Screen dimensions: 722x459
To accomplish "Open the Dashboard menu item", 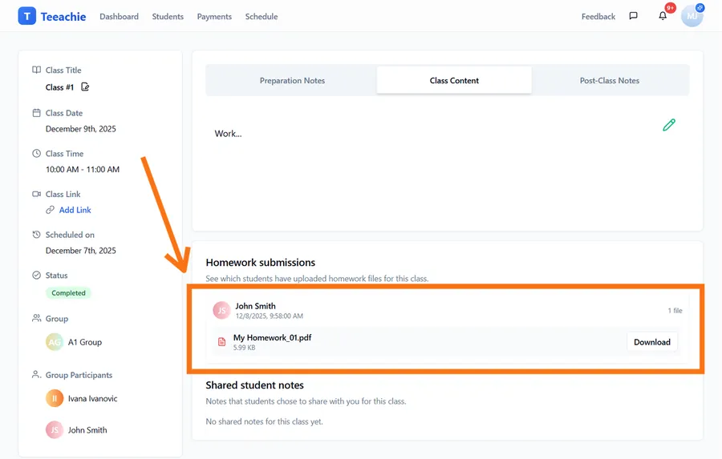I will tap(119, 17).
